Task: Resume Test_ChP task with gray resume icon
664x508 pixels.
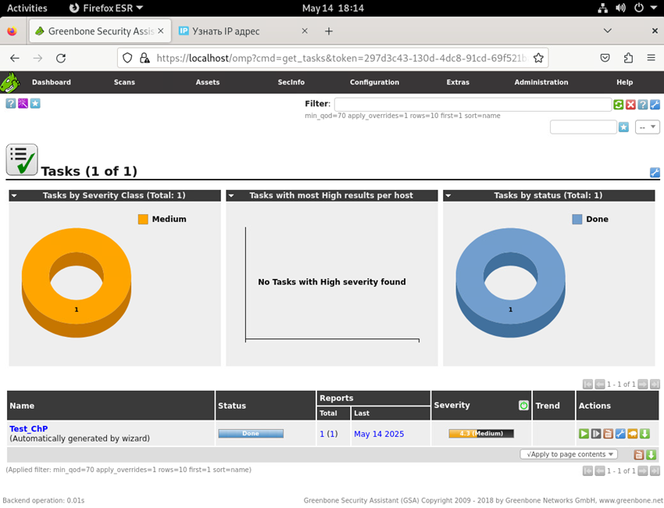Action: 596,434
